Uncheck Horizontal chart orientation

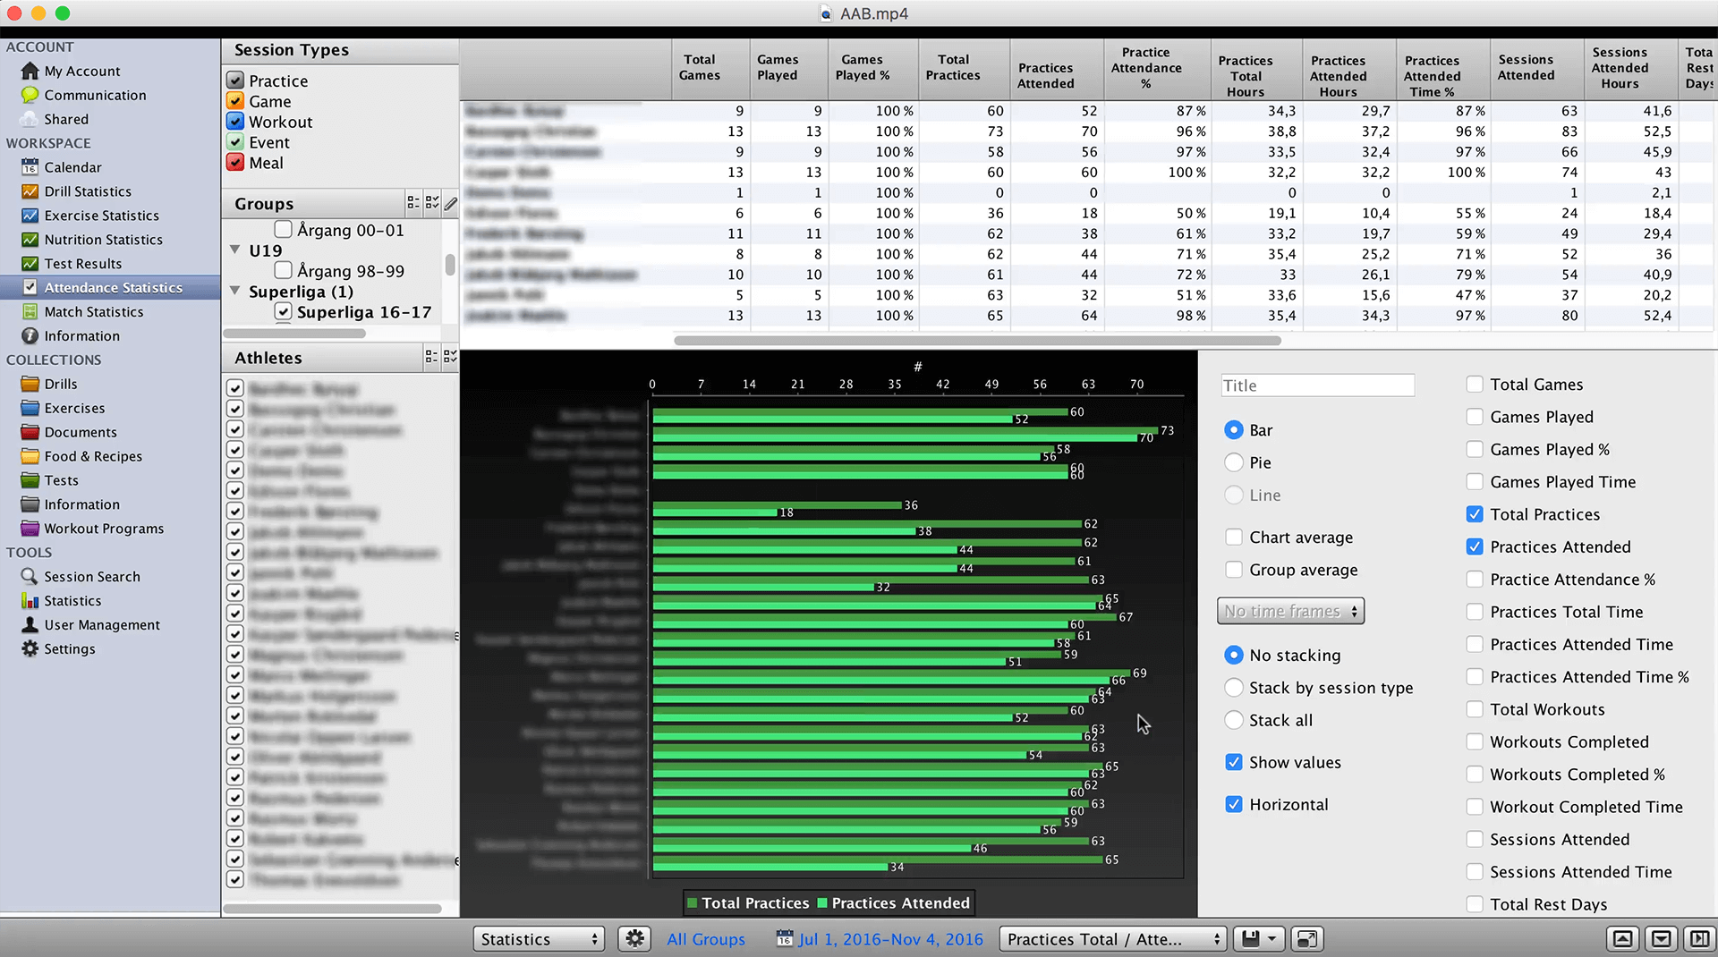coord(1234,805)
